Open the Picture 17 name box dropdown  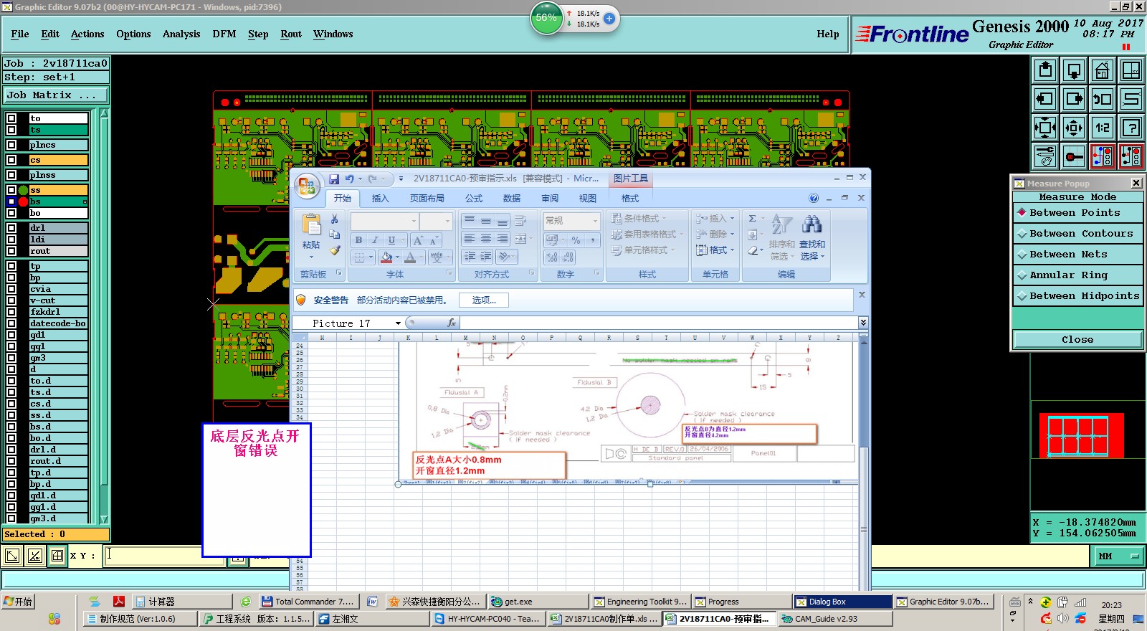click(x=398, y=323)
